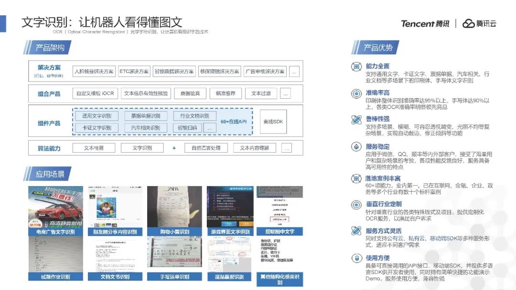Click the ellipsis box in 算法能力 row
The height and width of the screenshot is (290, 516).
click(x=287, y=148)
